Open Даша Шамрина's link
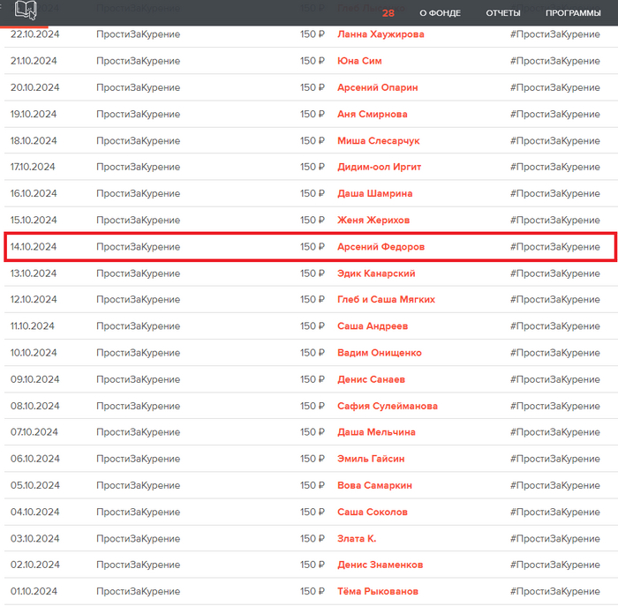 [x=375, y=194]
